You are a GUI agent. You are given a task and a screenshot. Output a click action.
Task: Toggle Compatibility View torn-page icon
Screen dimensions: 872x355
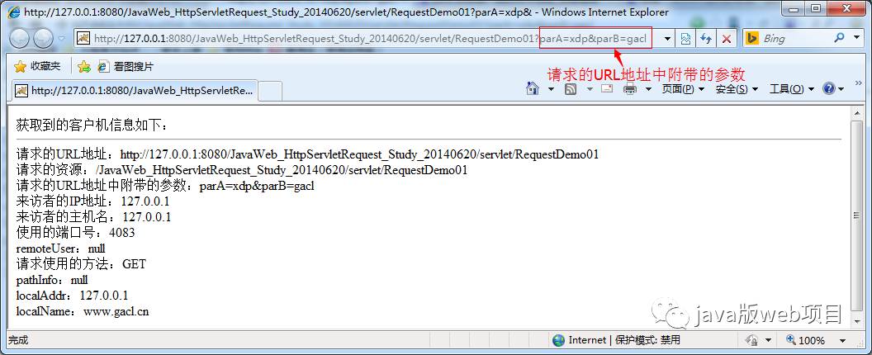685,39
